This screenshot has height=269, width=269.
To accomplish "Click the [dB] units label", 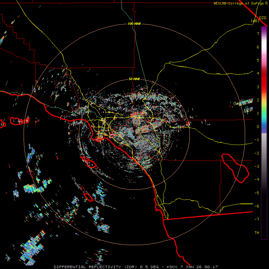I will (255, 21).
